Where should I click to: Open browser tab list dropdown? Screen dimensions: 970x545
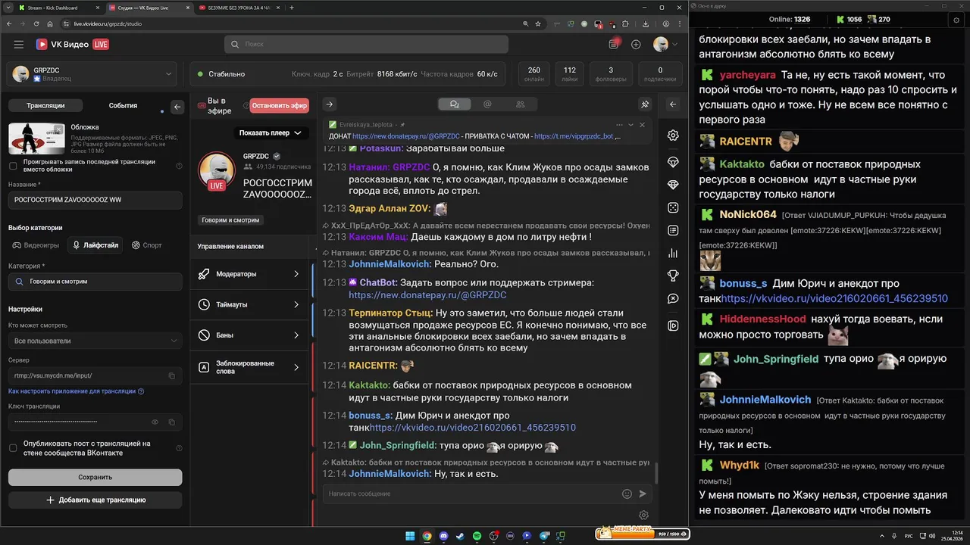(x=8, y=8)
